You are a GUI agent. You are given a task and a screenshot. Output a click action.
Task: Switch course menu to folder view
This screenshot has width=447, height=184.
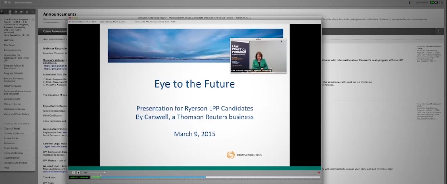pos(16,12)
